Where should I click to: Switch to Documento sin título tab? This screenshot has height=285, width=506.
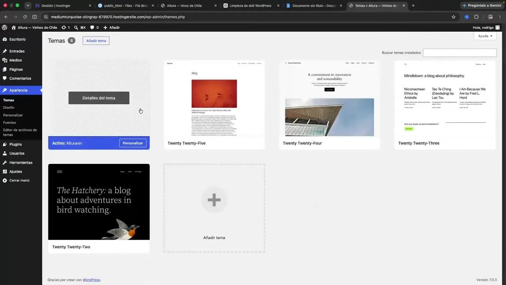click(x=313, y=6)
